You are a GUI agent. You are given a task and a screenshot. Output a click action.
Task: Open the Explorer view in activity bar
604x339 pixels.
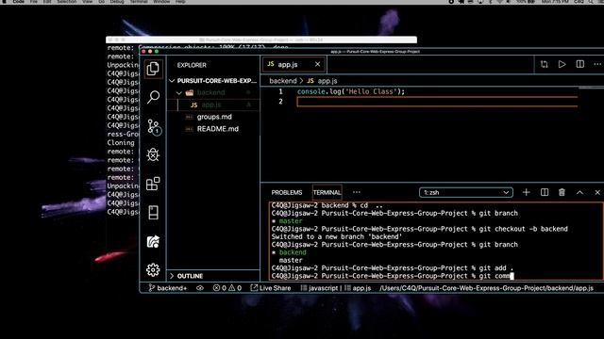153,69
